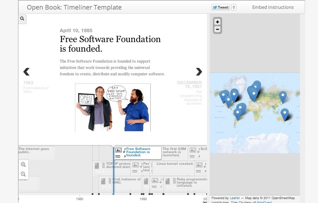Select the Linux kernel created flag
The width and height of the screenshot is (318, 203).
(x=173, y=168)
